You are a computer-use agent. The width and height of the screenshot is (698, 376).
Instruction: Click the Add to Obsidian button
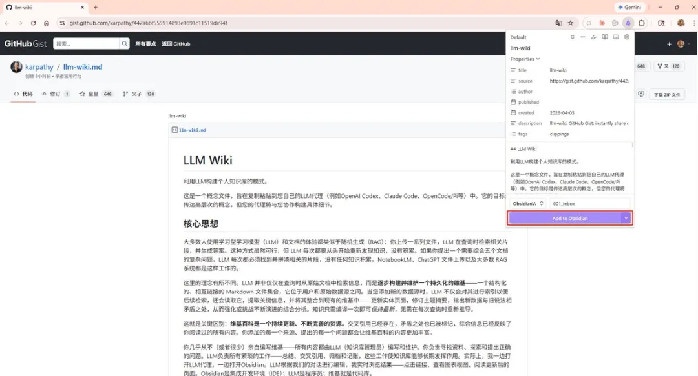(564, 218)
